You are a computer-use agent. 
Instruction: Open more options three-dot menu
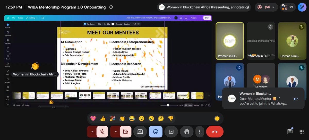coord(200,132)
